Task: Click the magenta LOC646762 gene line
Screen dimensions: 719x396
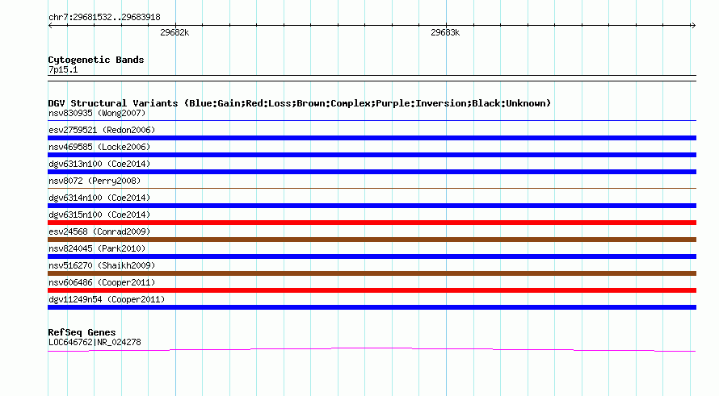Action: 372,350
